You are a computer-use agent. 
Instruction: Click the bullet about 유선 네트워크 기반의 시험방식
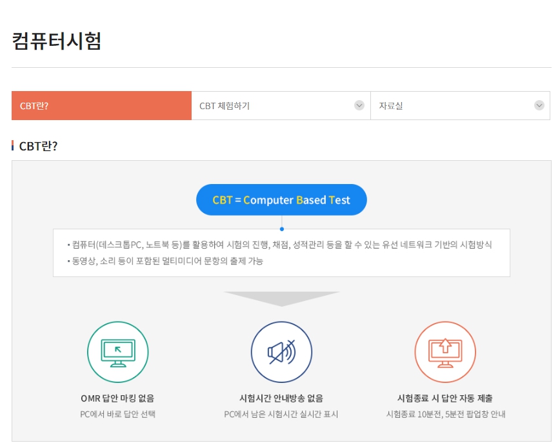(281, 245)
